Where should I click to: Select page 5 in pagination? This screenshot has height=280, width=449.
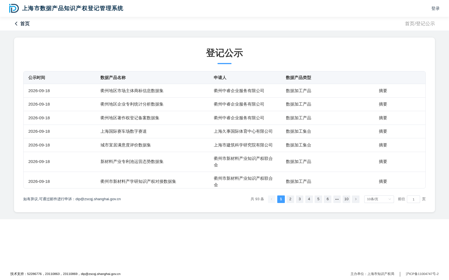[x=318, y=199]
